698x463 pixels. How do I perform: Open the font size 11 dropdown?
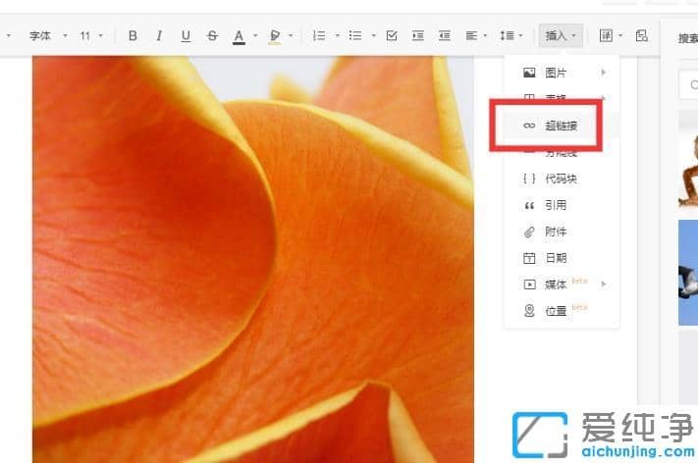pos(91,35)
